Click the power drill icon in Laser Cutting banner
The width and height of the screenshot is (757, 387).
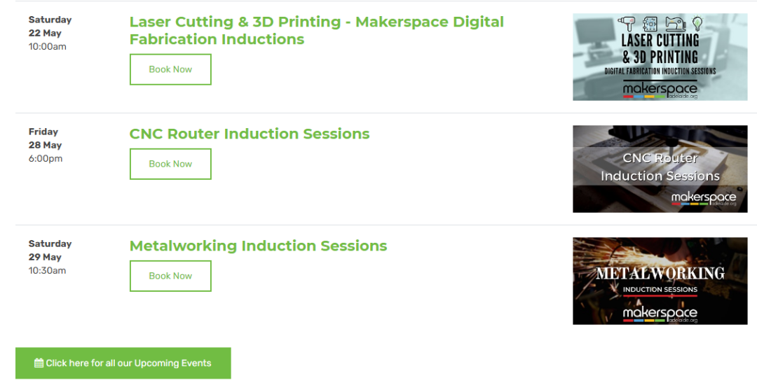click(627, 24)
